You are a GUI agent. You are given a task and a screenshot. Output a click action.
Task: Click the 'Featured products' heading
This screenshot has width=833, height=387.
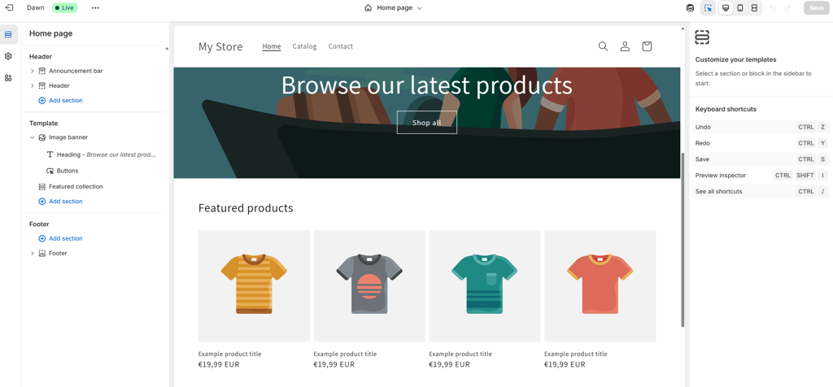pyautogui.click(x=246, y=208)
